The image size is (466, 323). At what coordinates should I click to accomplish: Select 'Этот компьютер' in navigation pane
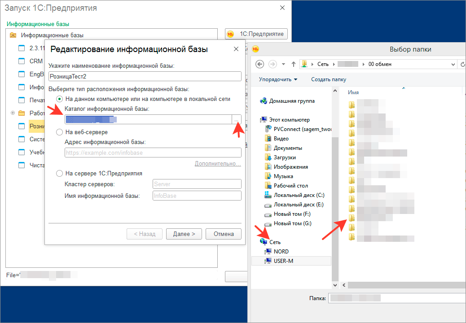[285, 120]
